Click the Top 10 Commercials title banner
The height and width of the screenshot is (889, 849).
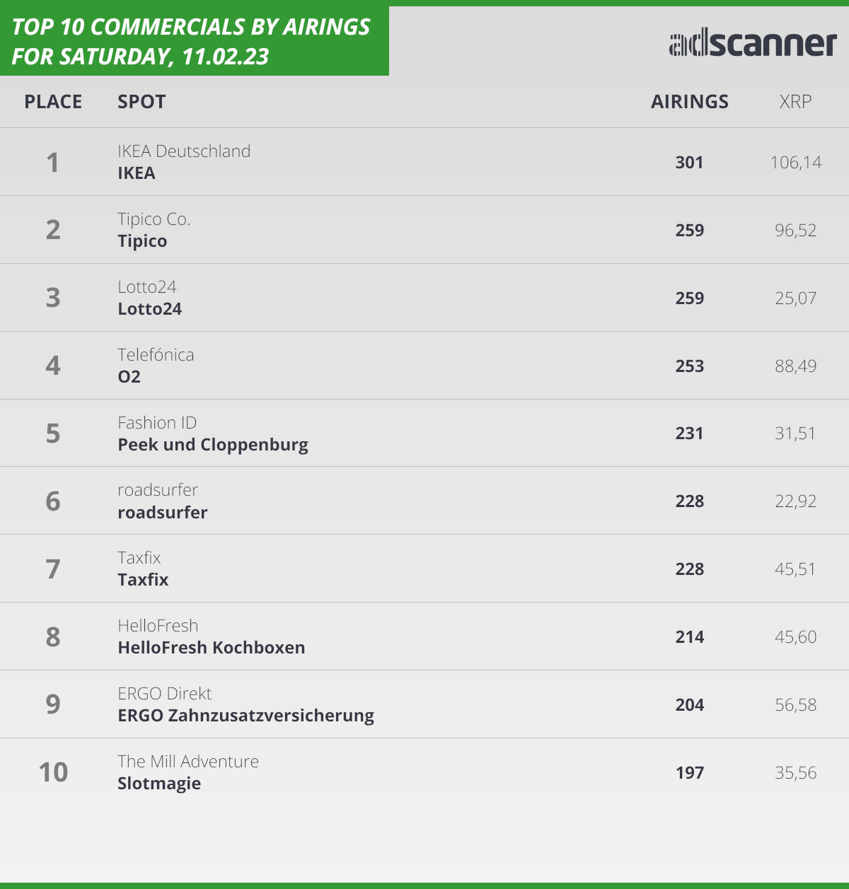(x=194, y=41)
